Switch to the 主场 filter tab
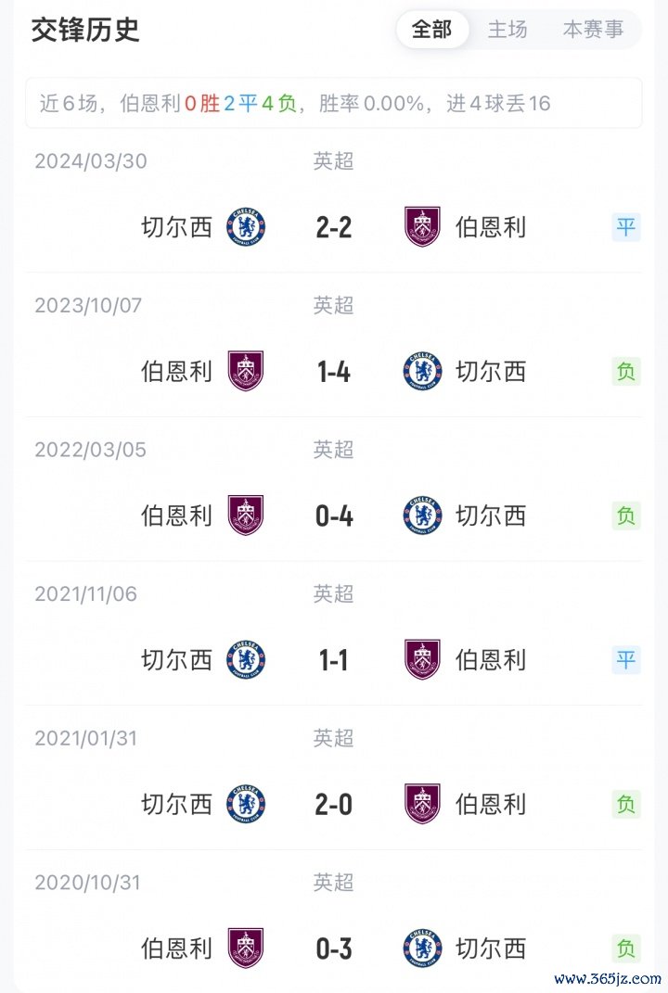Viewport: 668px width, 993px height. 507,30
